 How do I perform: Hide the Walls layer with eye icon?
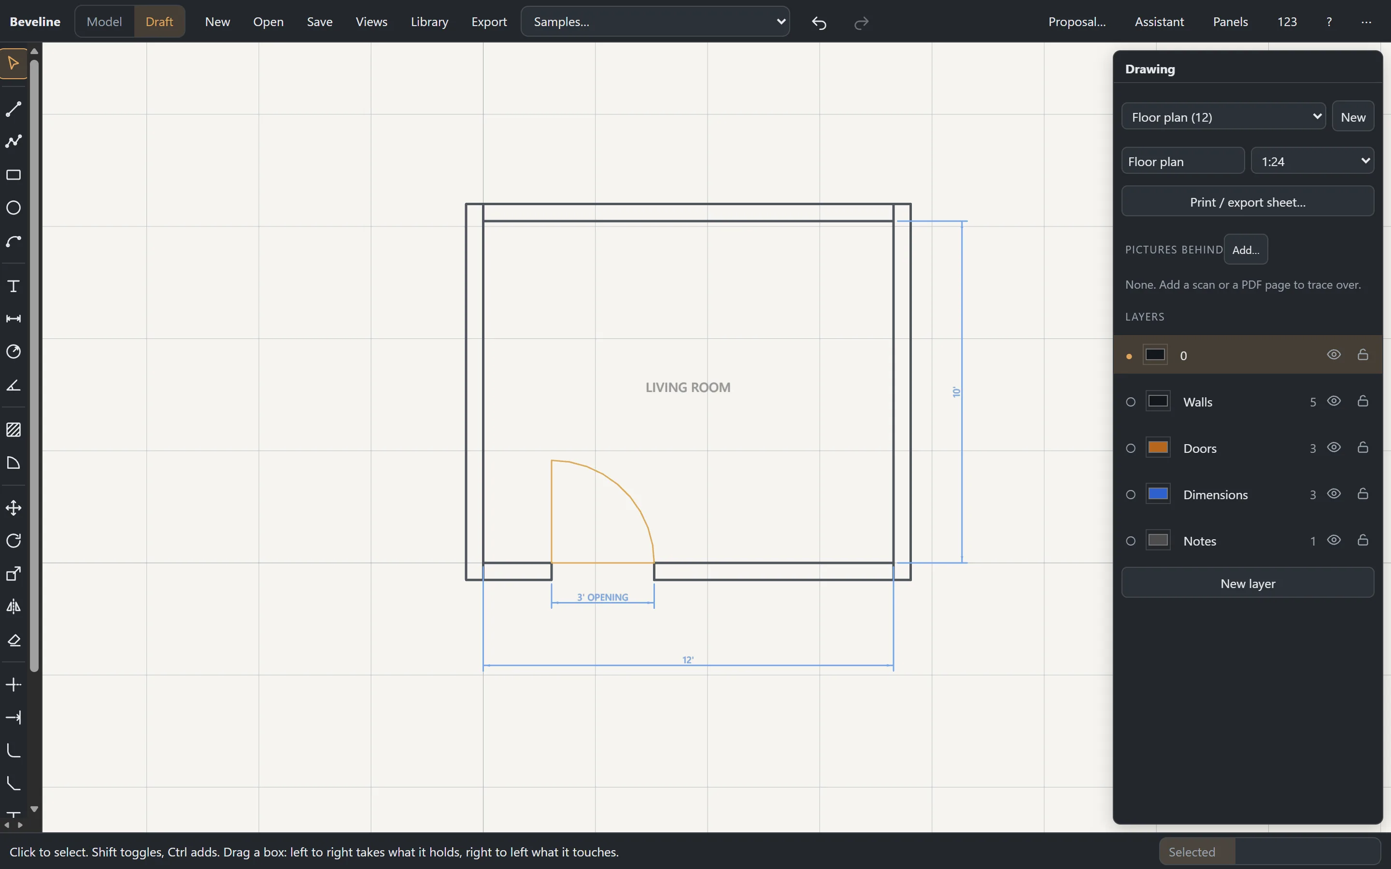click(x=1334, y=401)
